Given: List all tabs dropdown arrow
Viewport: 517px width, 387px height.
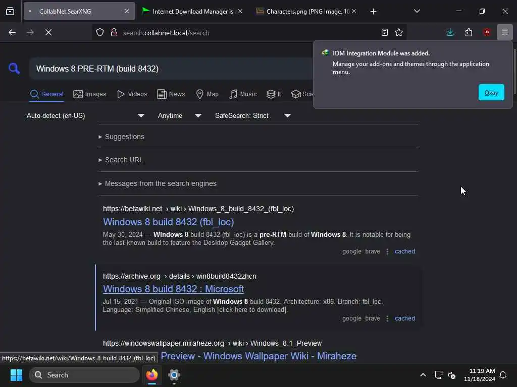Looking at the screenshot, I should (417, 12).
